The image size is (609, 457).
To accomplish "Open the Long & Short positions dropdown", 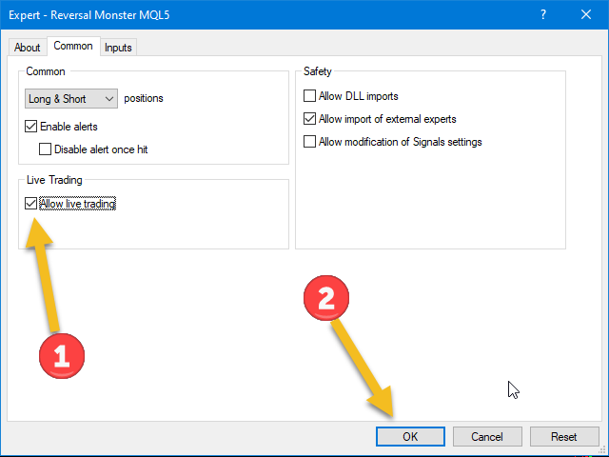I will (x=71, y=99).
